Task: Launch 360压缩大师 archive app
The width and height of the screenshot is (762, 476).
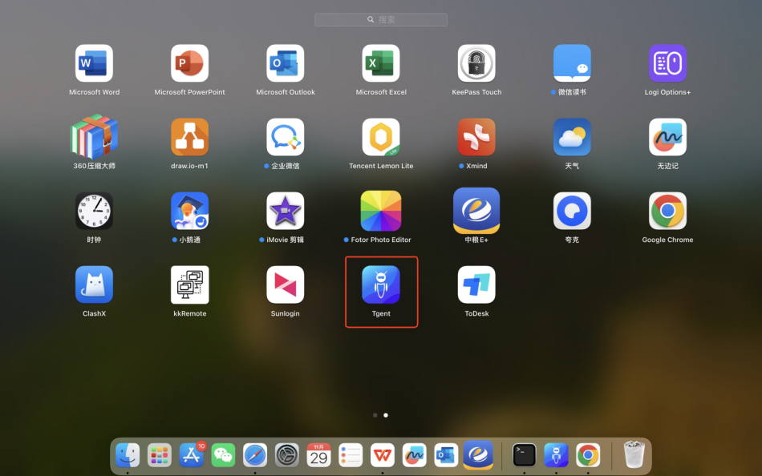Action: [x=94, y=137]
